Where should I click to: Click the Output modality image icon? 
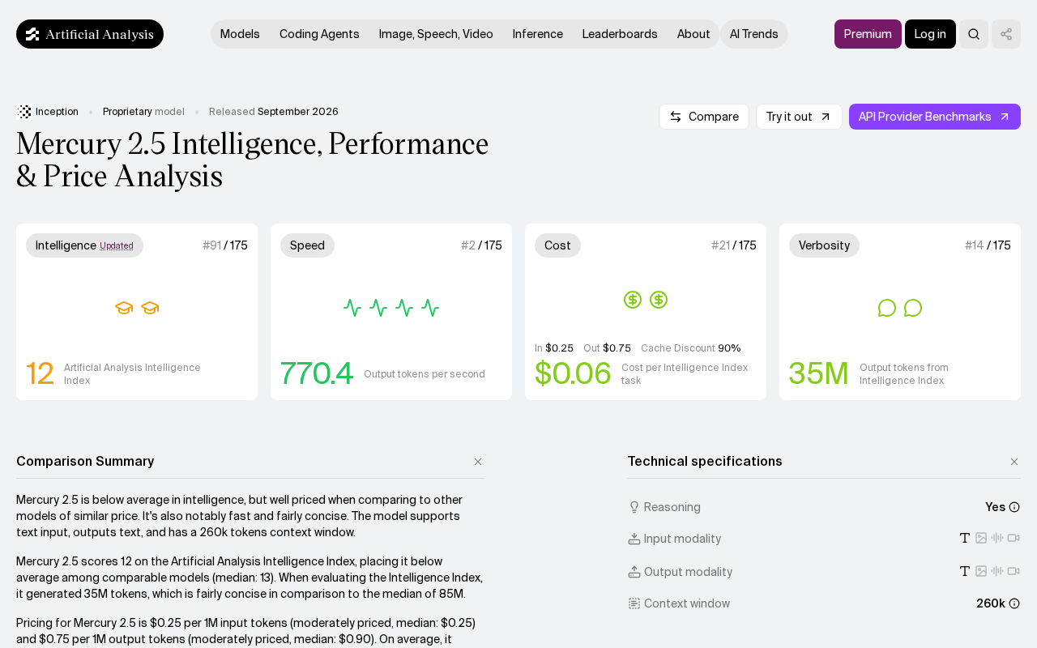click(981, 571)
